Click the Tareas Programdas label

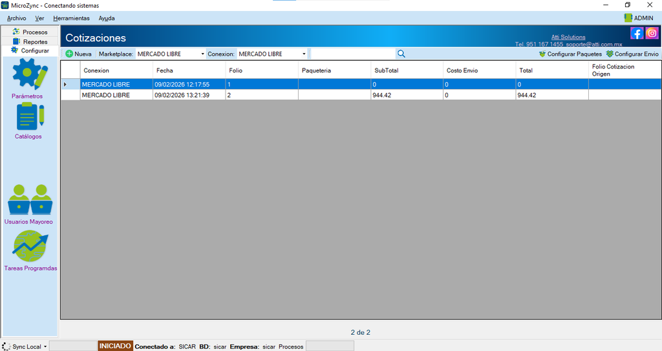tap(30, 268)
